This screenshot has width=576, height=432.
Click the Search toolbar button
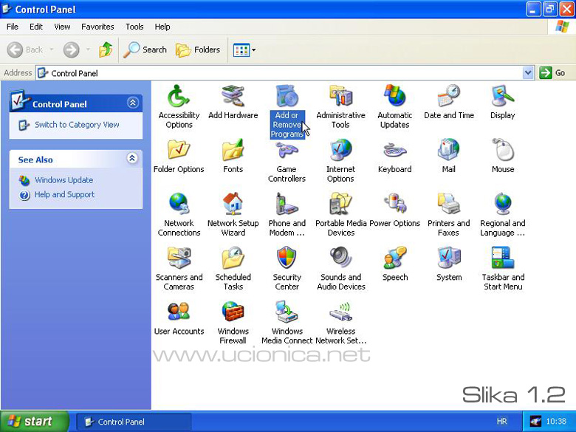pyautogui.click(x=145, y=49)
